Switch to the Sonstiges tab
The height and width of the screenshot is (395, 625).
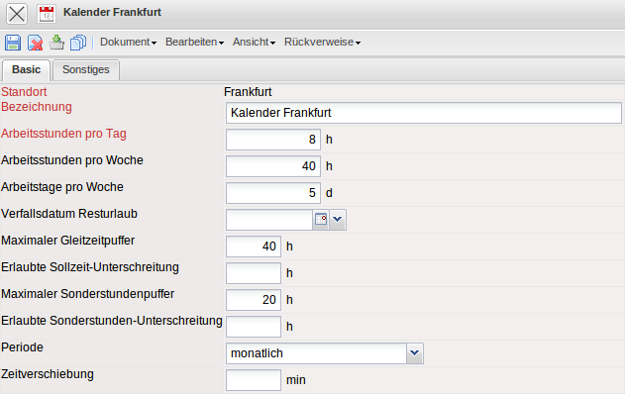pyautogui.click(x=86, y=69)
